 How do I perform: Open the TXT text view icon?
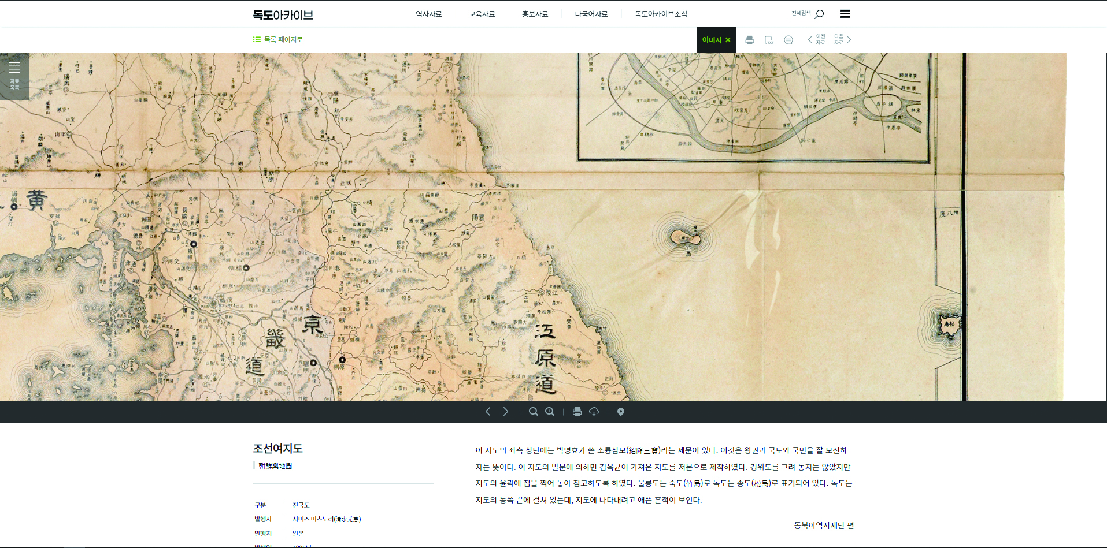769,40
